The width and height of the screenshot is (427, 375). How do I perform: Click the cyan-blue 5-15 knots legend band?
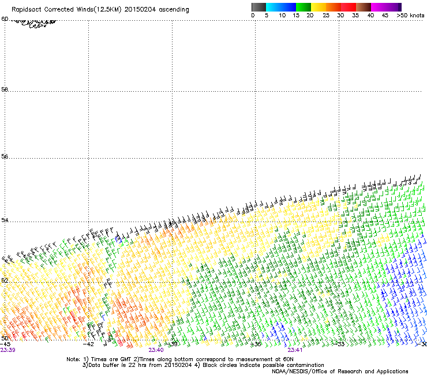point(281,7)
